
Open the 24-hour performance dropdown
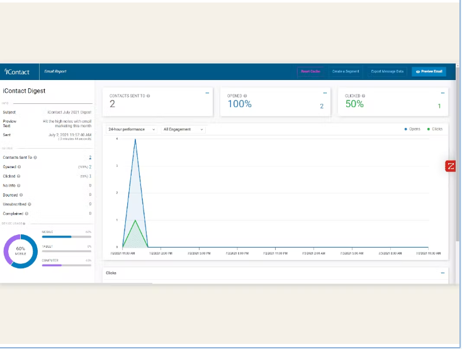pos(131,129)
